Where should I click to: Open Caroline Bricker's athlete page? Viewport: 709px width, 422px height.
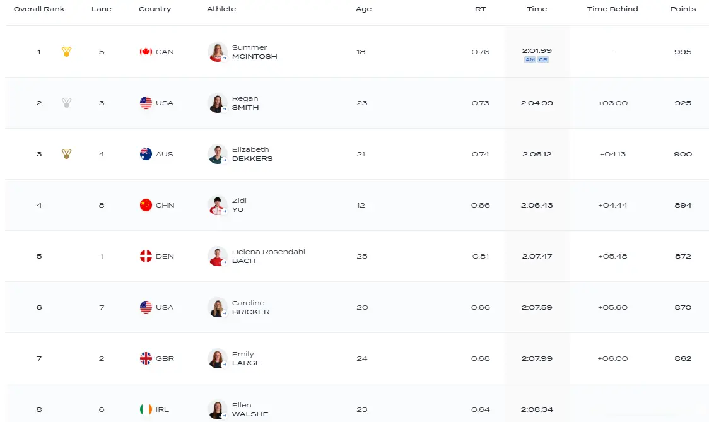pyautogui.click(x=250, y=307)
